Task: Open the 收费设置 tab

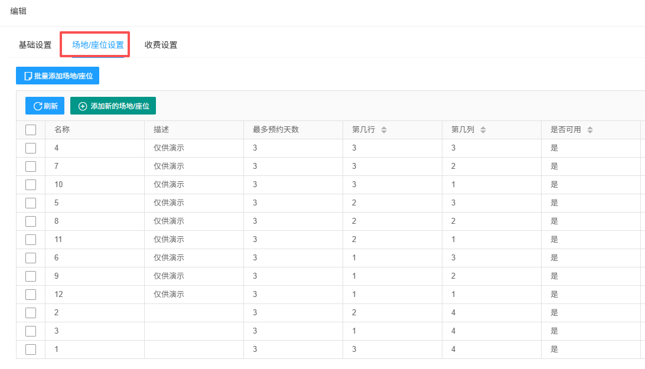Action: (x=161, y=45)
